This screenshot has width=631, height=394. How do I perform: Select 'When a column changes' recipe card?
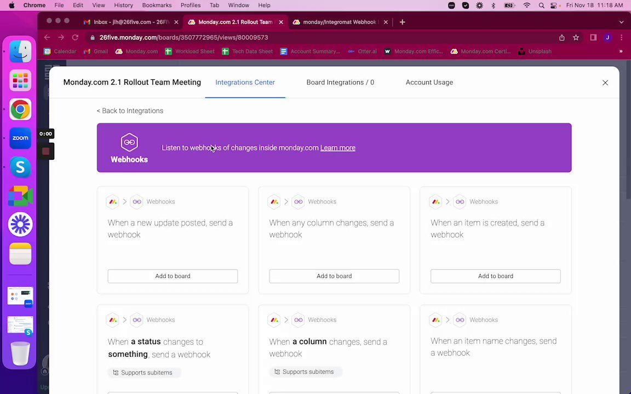pos(334,348)
